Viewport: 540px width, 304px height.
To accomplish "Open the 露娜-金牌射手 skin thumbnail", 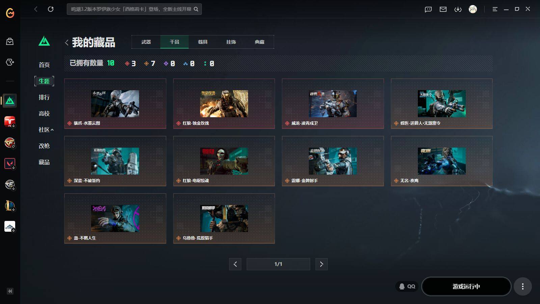I will click(x=333, y=161).
